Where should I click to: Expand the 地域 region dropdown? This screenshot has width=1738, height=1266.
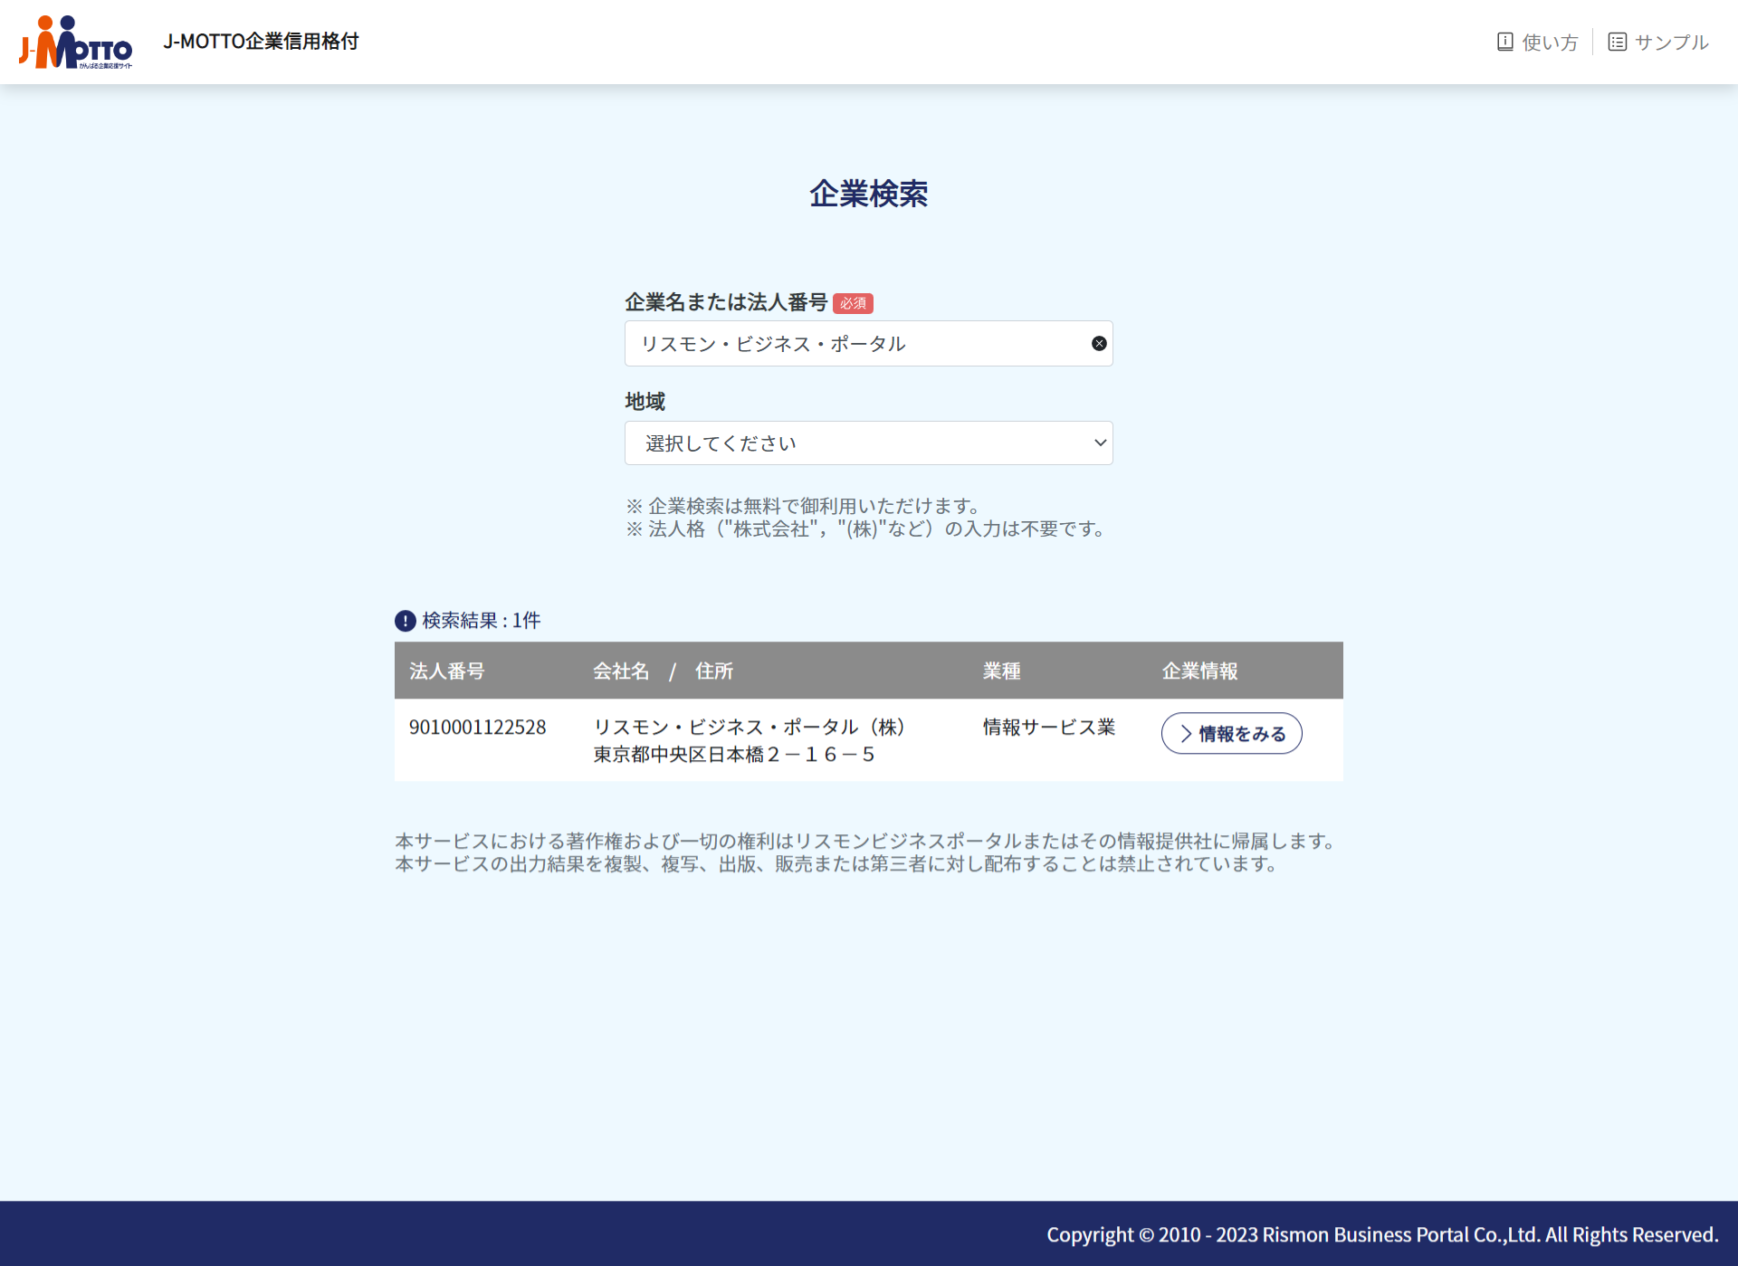click(869, 443)
